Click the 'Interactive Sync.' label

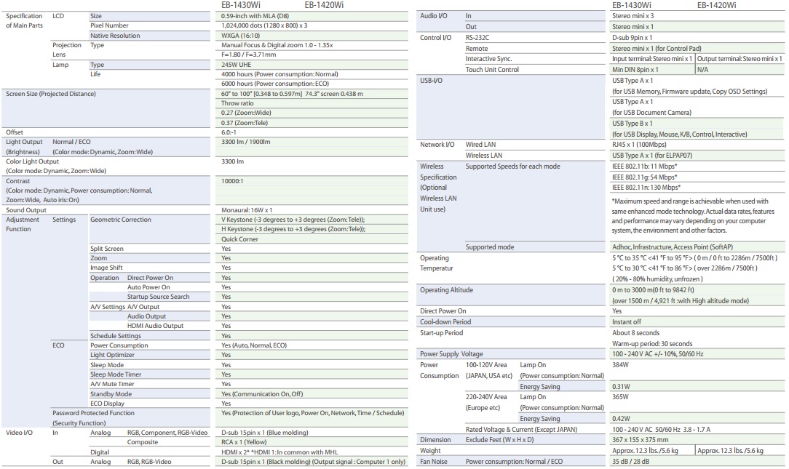coord(488,60)
